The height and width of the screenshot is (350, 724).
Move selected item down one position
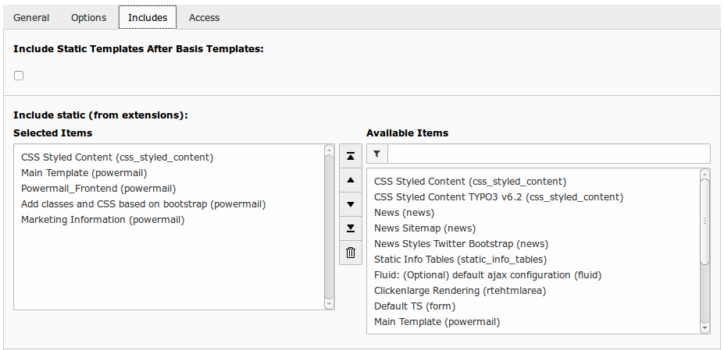[351, 204]
